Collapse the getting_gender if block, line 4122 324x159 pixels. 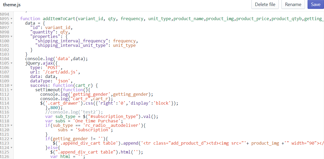pos(11,139)
